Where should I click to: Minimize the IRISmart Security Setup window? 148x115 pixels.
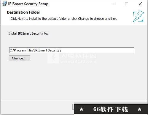(113, 4)
